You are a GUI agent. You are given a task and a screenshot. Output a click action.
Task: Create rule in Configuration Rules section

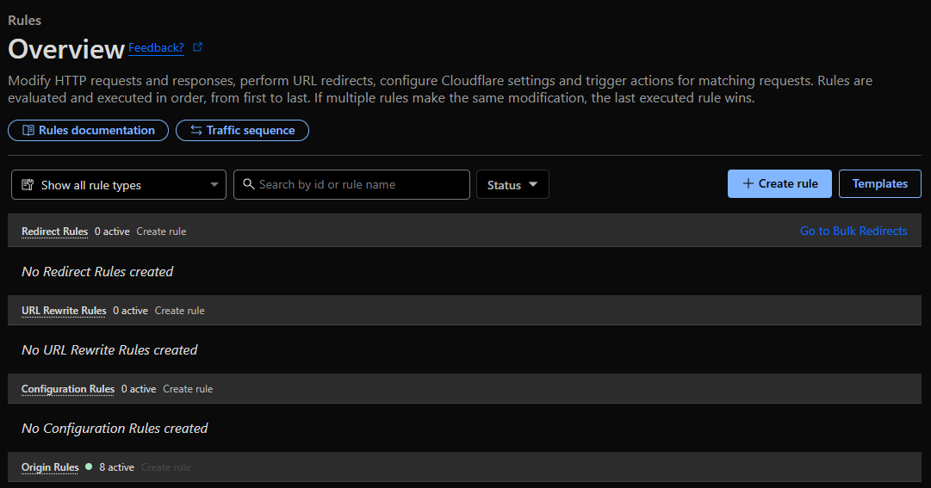(x=188, y=389)
